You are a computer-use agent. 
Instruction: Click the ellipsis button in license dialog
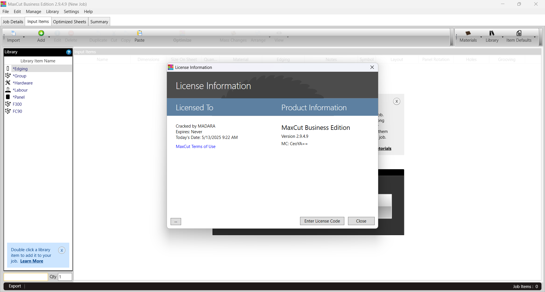click(176, 222)
